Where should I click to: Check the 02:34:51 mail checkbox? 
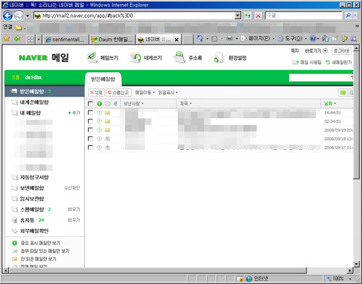coord(91,121)
